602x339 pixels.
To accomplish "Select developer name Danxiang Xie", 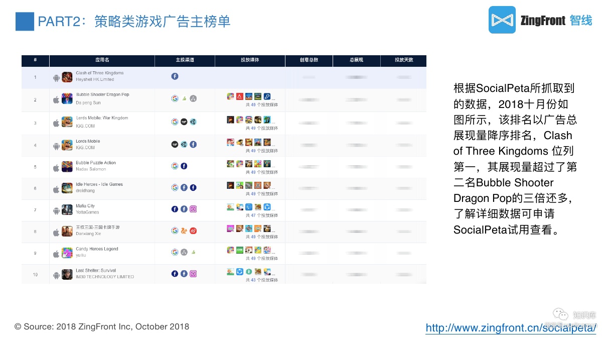I will [88, 234].
